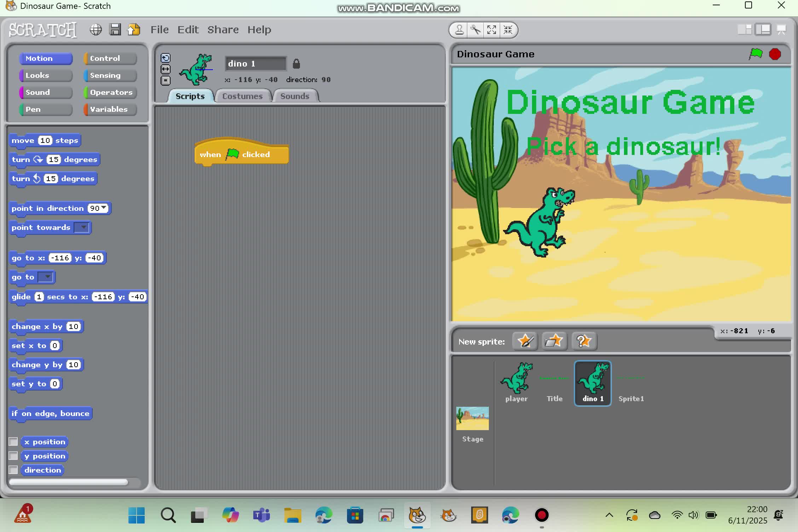Image resolution: width=798 pixels, height=532 pixels.
Task: Switch to small stage view
Action: click(x=745, y=30)
